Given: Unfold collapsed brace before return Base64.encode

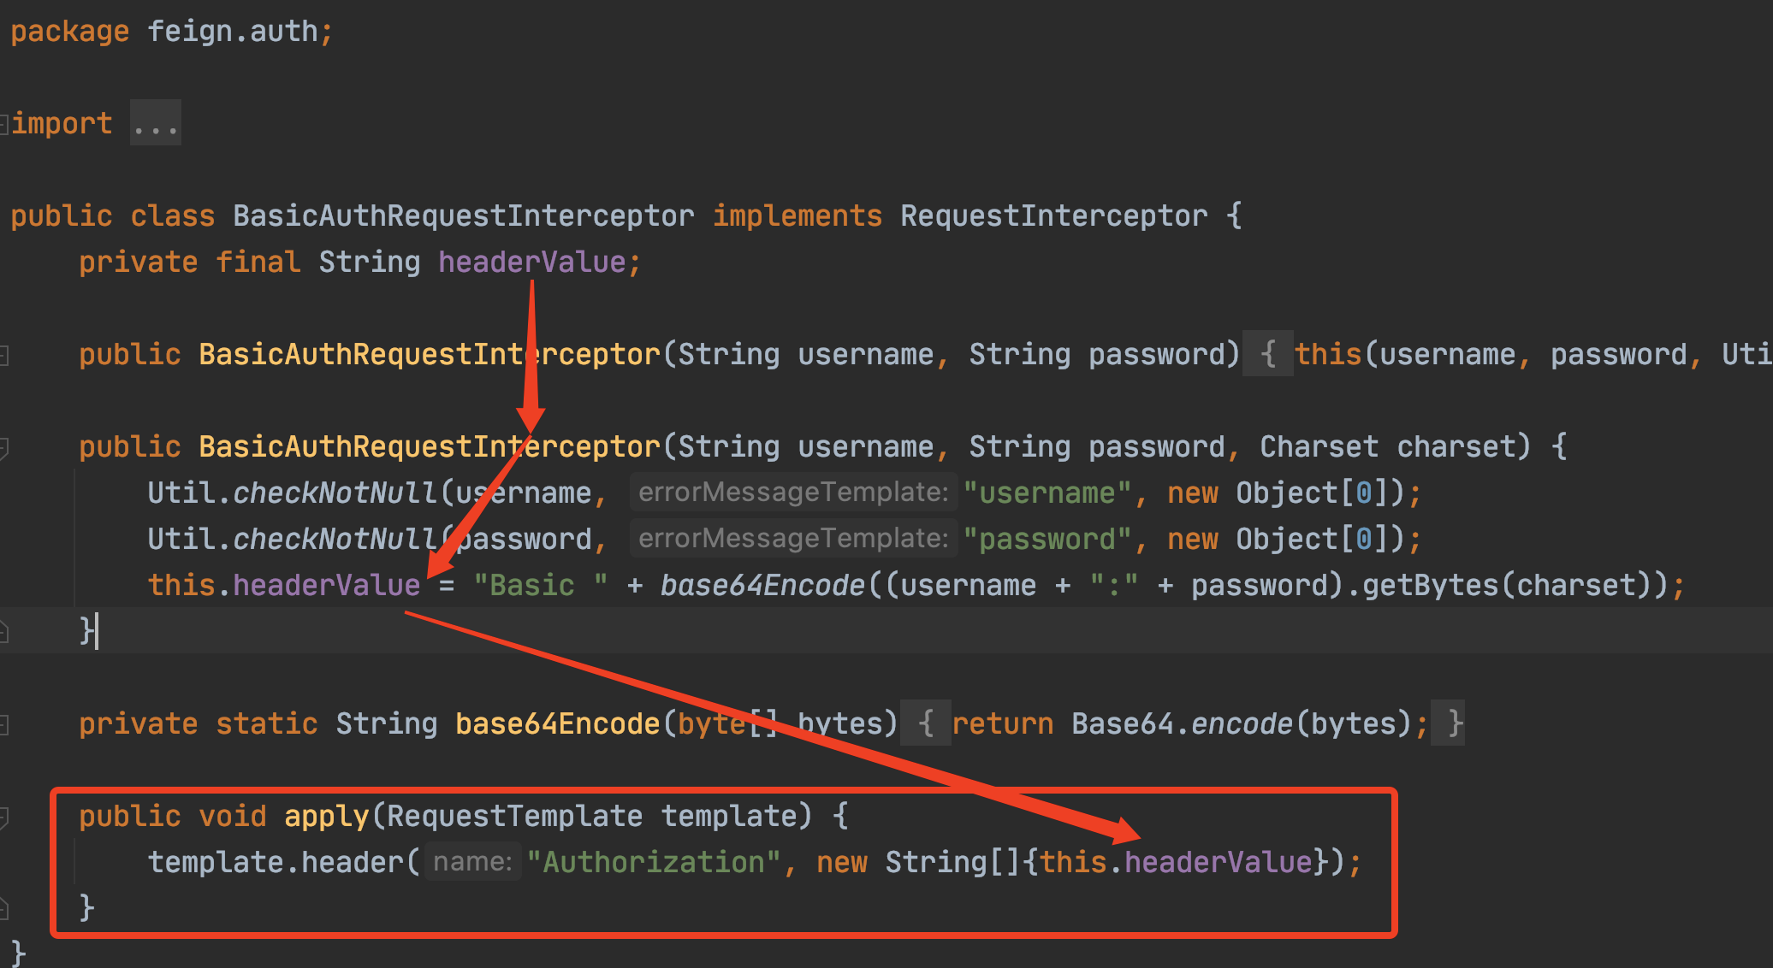Looking at the screenshot, I should click(926, 724).
